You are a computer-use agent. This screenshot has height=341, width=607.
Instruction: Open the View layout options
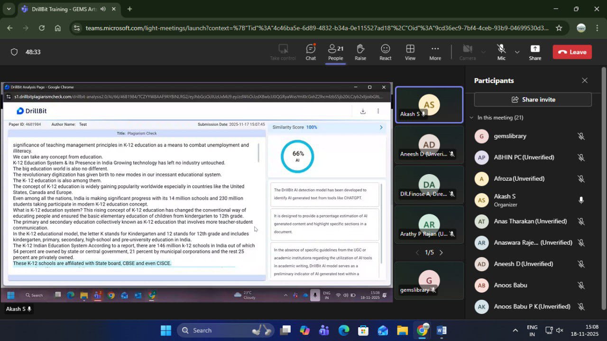[x=410, y=52]
